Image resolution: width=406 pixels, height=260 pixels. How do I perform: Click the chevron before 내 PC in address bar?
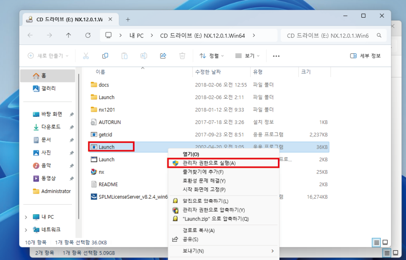coord(120,35)
